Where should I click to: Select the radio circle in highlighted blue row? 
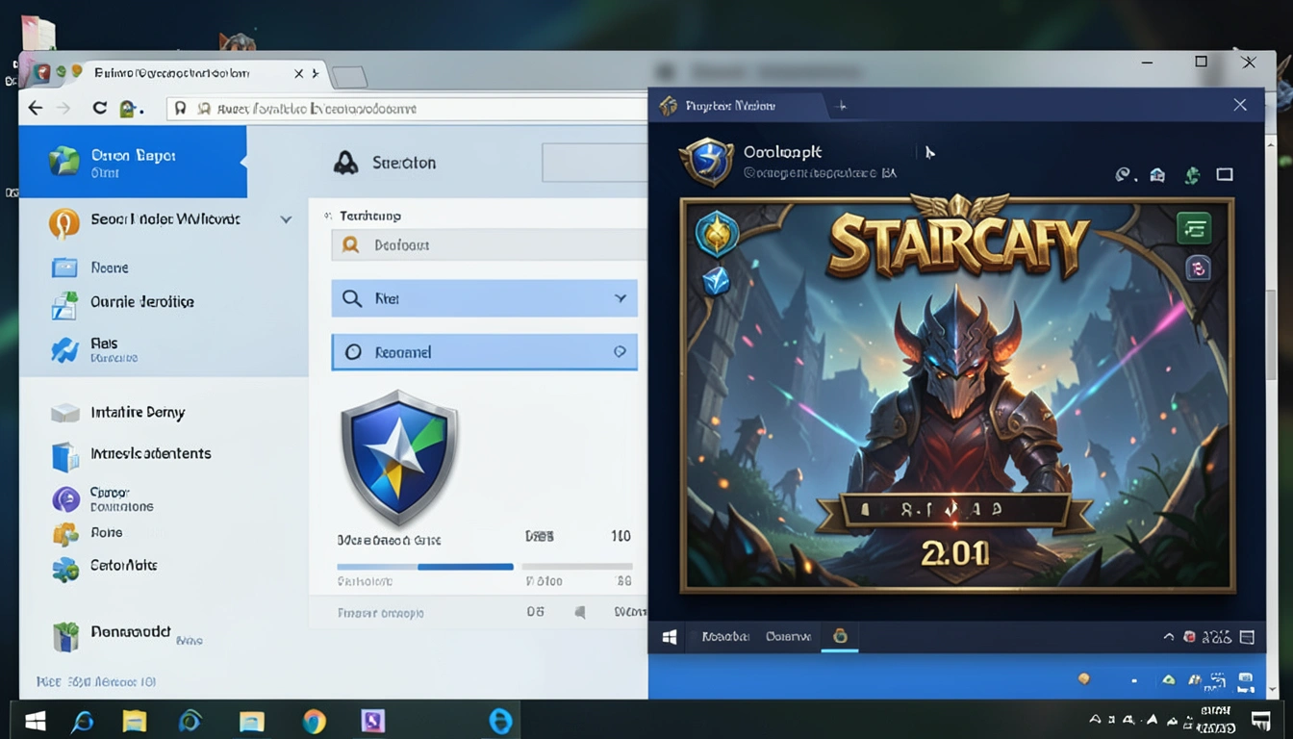coord(353,352)
